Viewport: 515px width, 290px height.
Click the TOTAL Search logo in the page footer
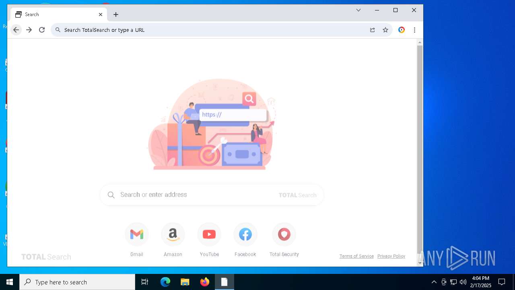46,257
